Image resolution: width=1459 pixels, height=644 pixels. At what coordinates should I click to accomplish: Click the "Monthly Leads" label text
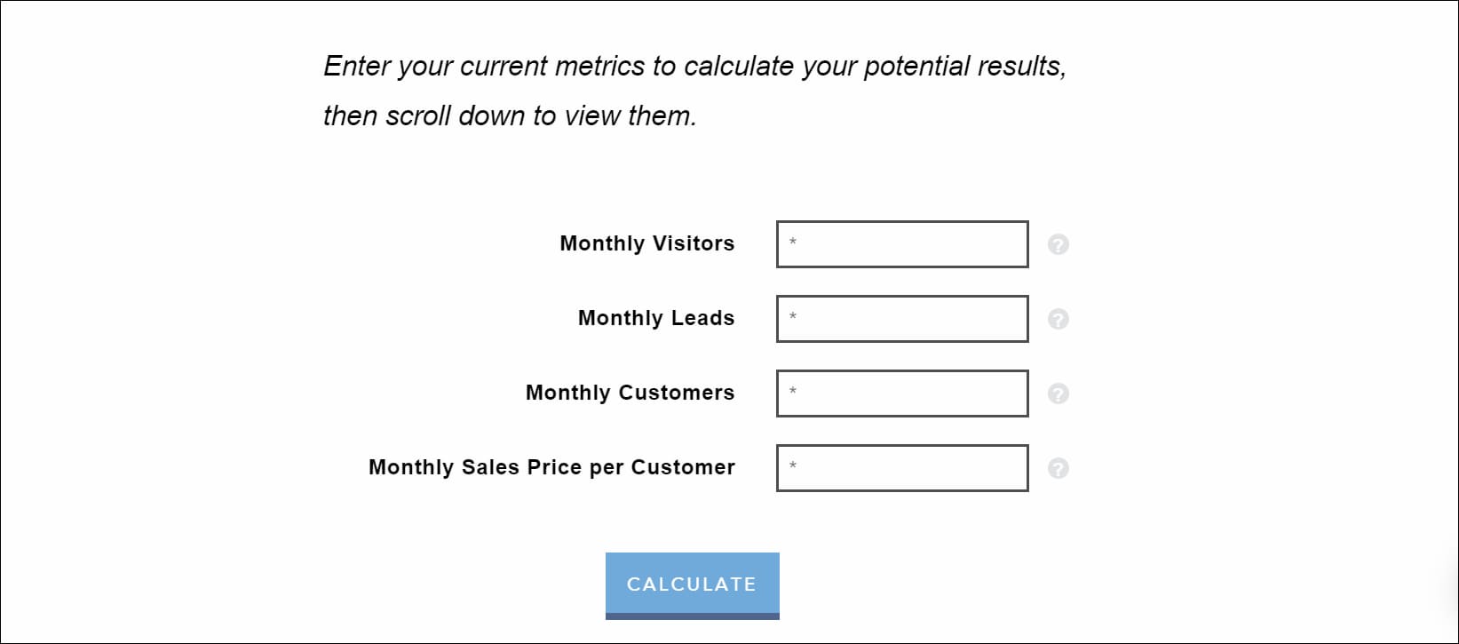coord(655,318)
